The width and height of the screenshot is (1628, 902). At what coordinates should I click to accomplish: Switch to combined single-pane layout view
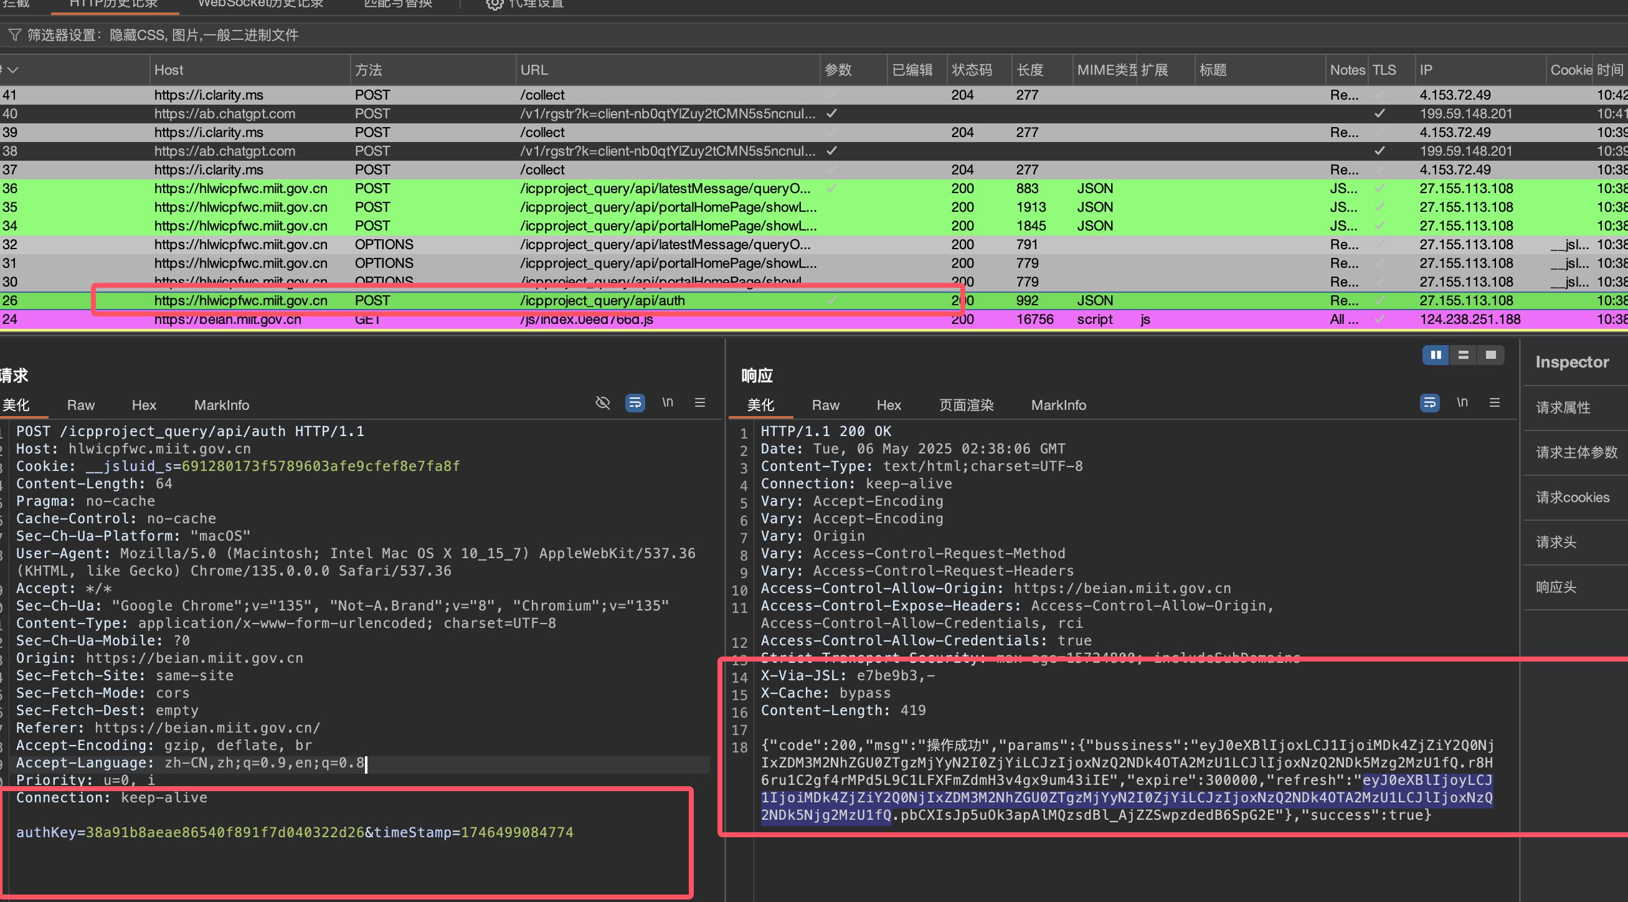1490,355
